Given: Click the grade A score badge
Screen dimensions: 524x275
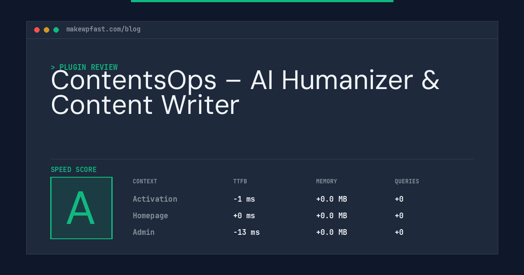Looking at the screenshot, I should (x=81, y=208).
